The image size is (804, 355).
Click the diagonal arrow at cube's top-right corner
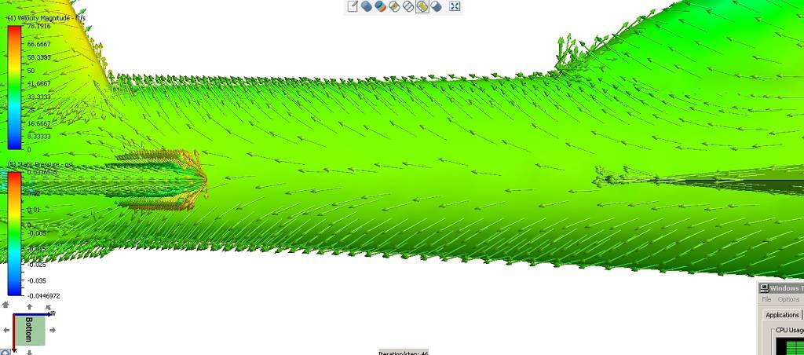(x=49, y=308)
